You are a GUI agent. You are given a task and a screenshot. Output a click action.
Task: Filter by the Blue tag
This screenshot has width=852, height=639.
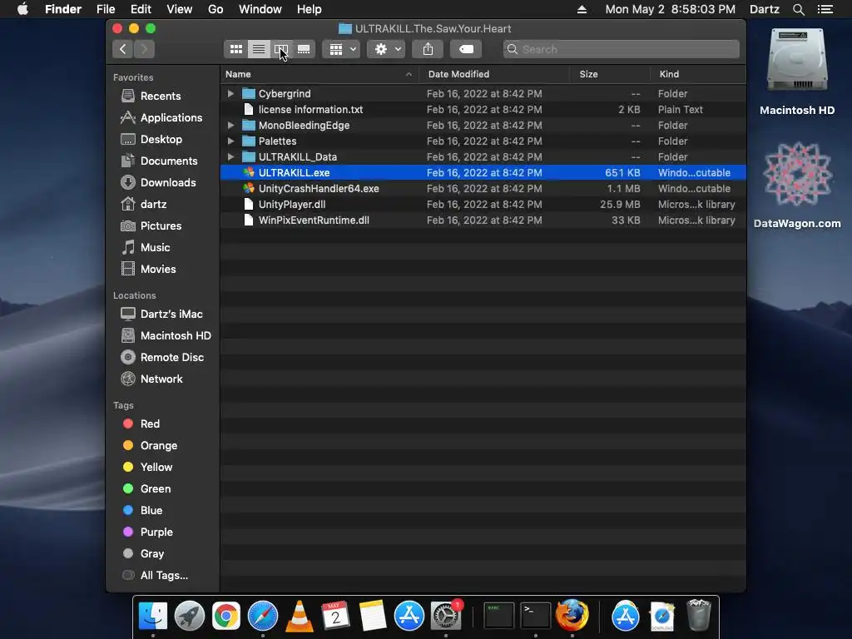click(x=151, y=511)
